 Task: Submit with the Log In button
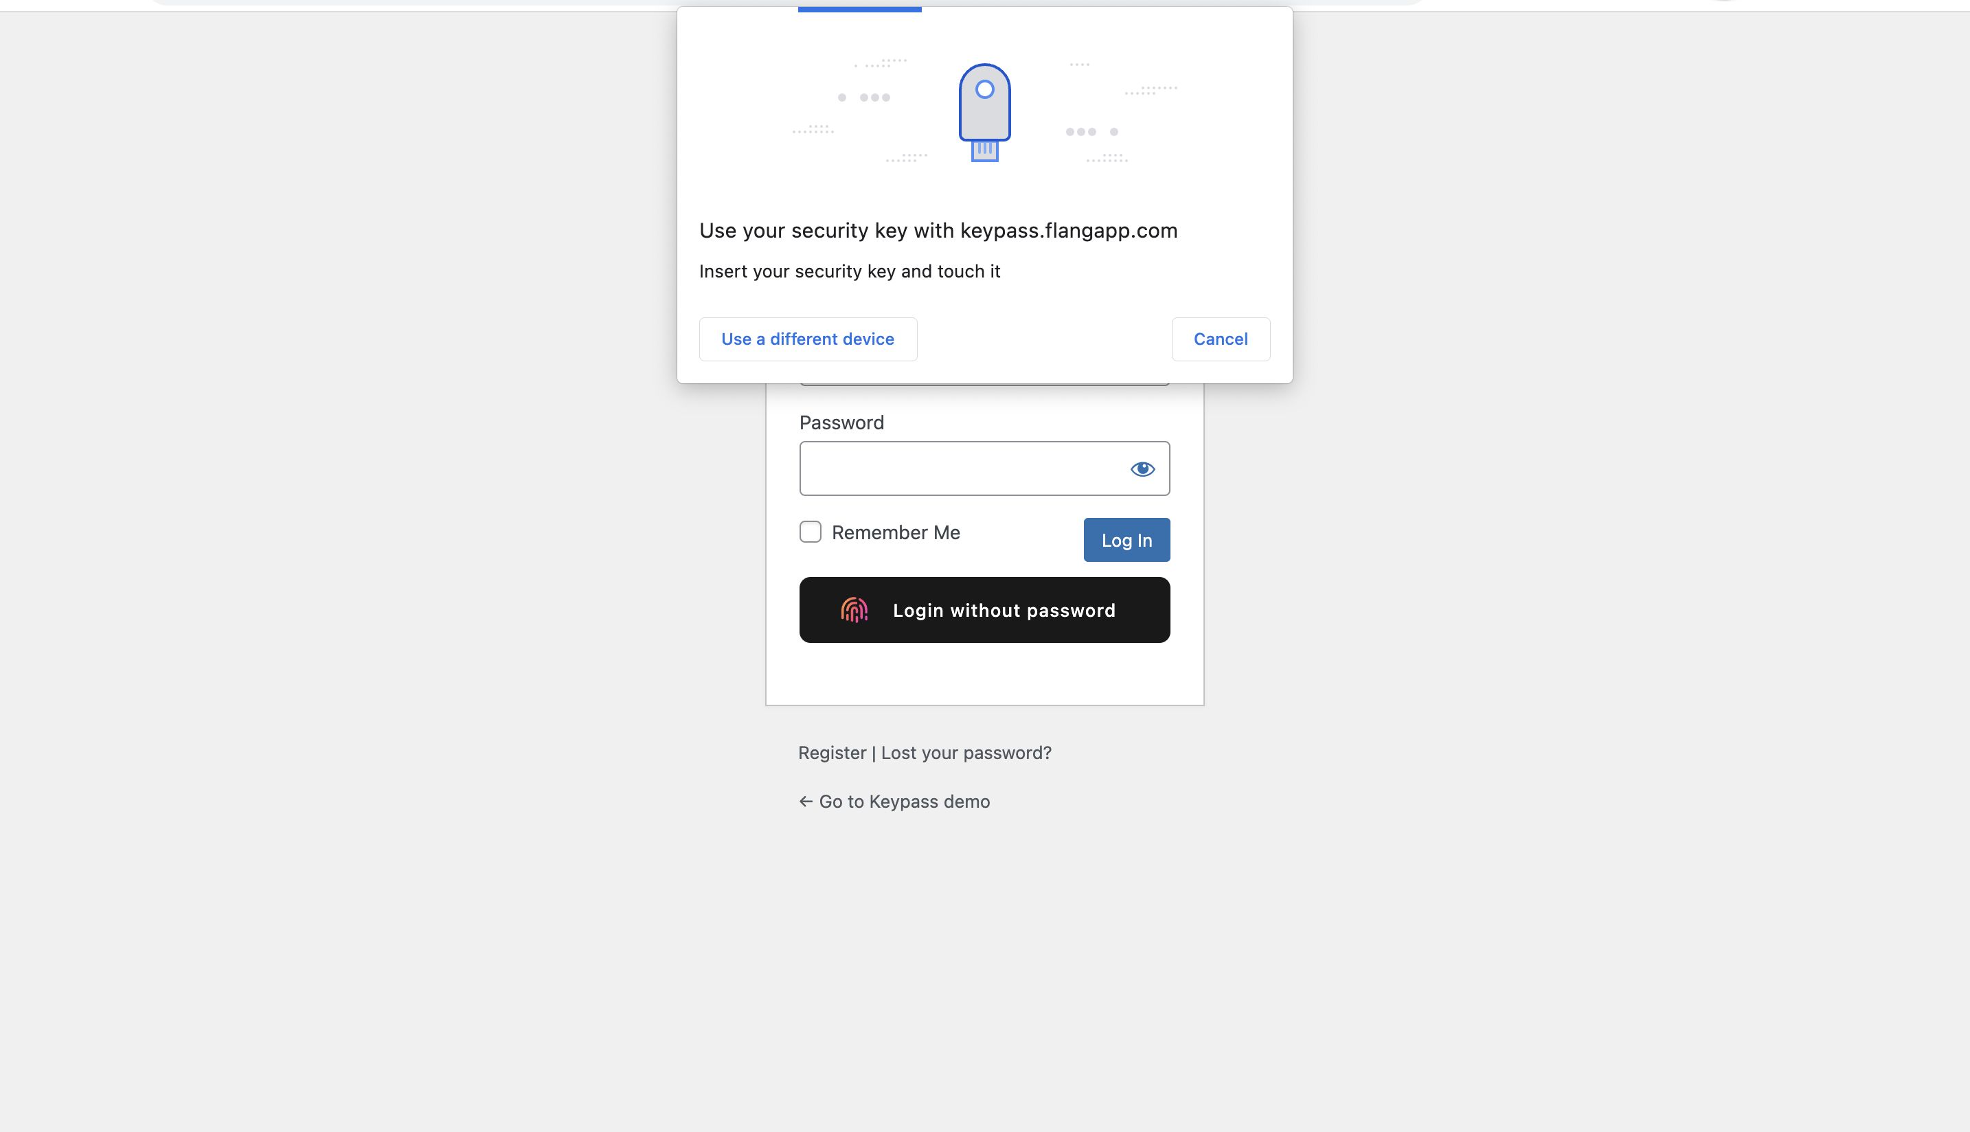tap(1126, 540)
